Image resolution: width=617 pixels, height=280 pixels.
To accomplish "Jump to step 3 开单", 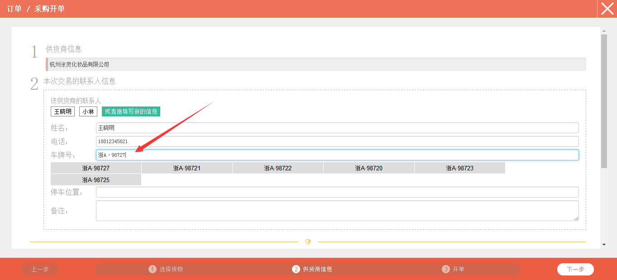I will point(454,269).
